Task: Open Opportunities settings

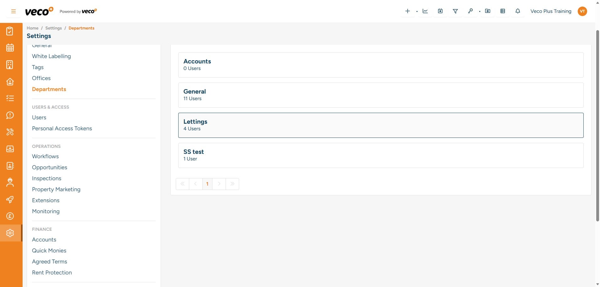Action: [50, 167]
